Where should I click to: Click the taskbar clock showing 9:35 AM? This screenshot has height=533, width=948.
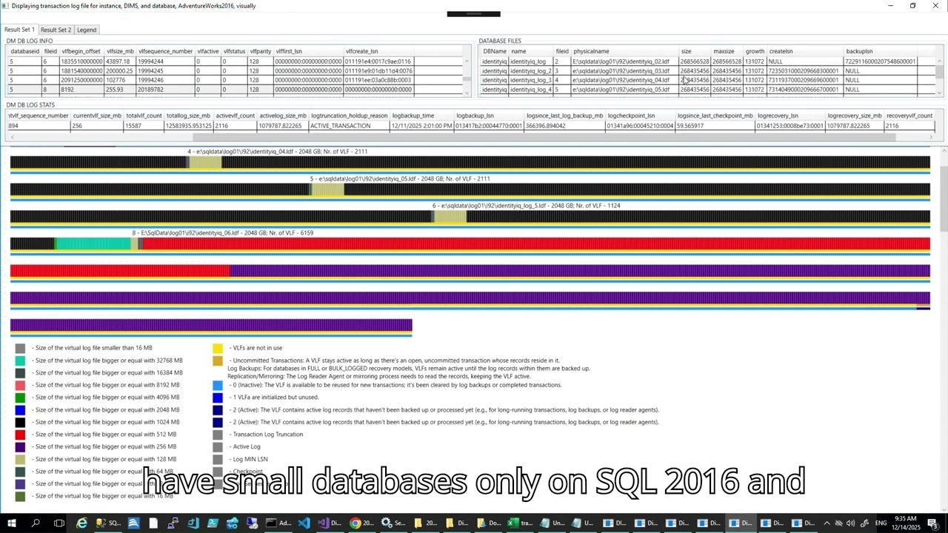pos(905,523)
